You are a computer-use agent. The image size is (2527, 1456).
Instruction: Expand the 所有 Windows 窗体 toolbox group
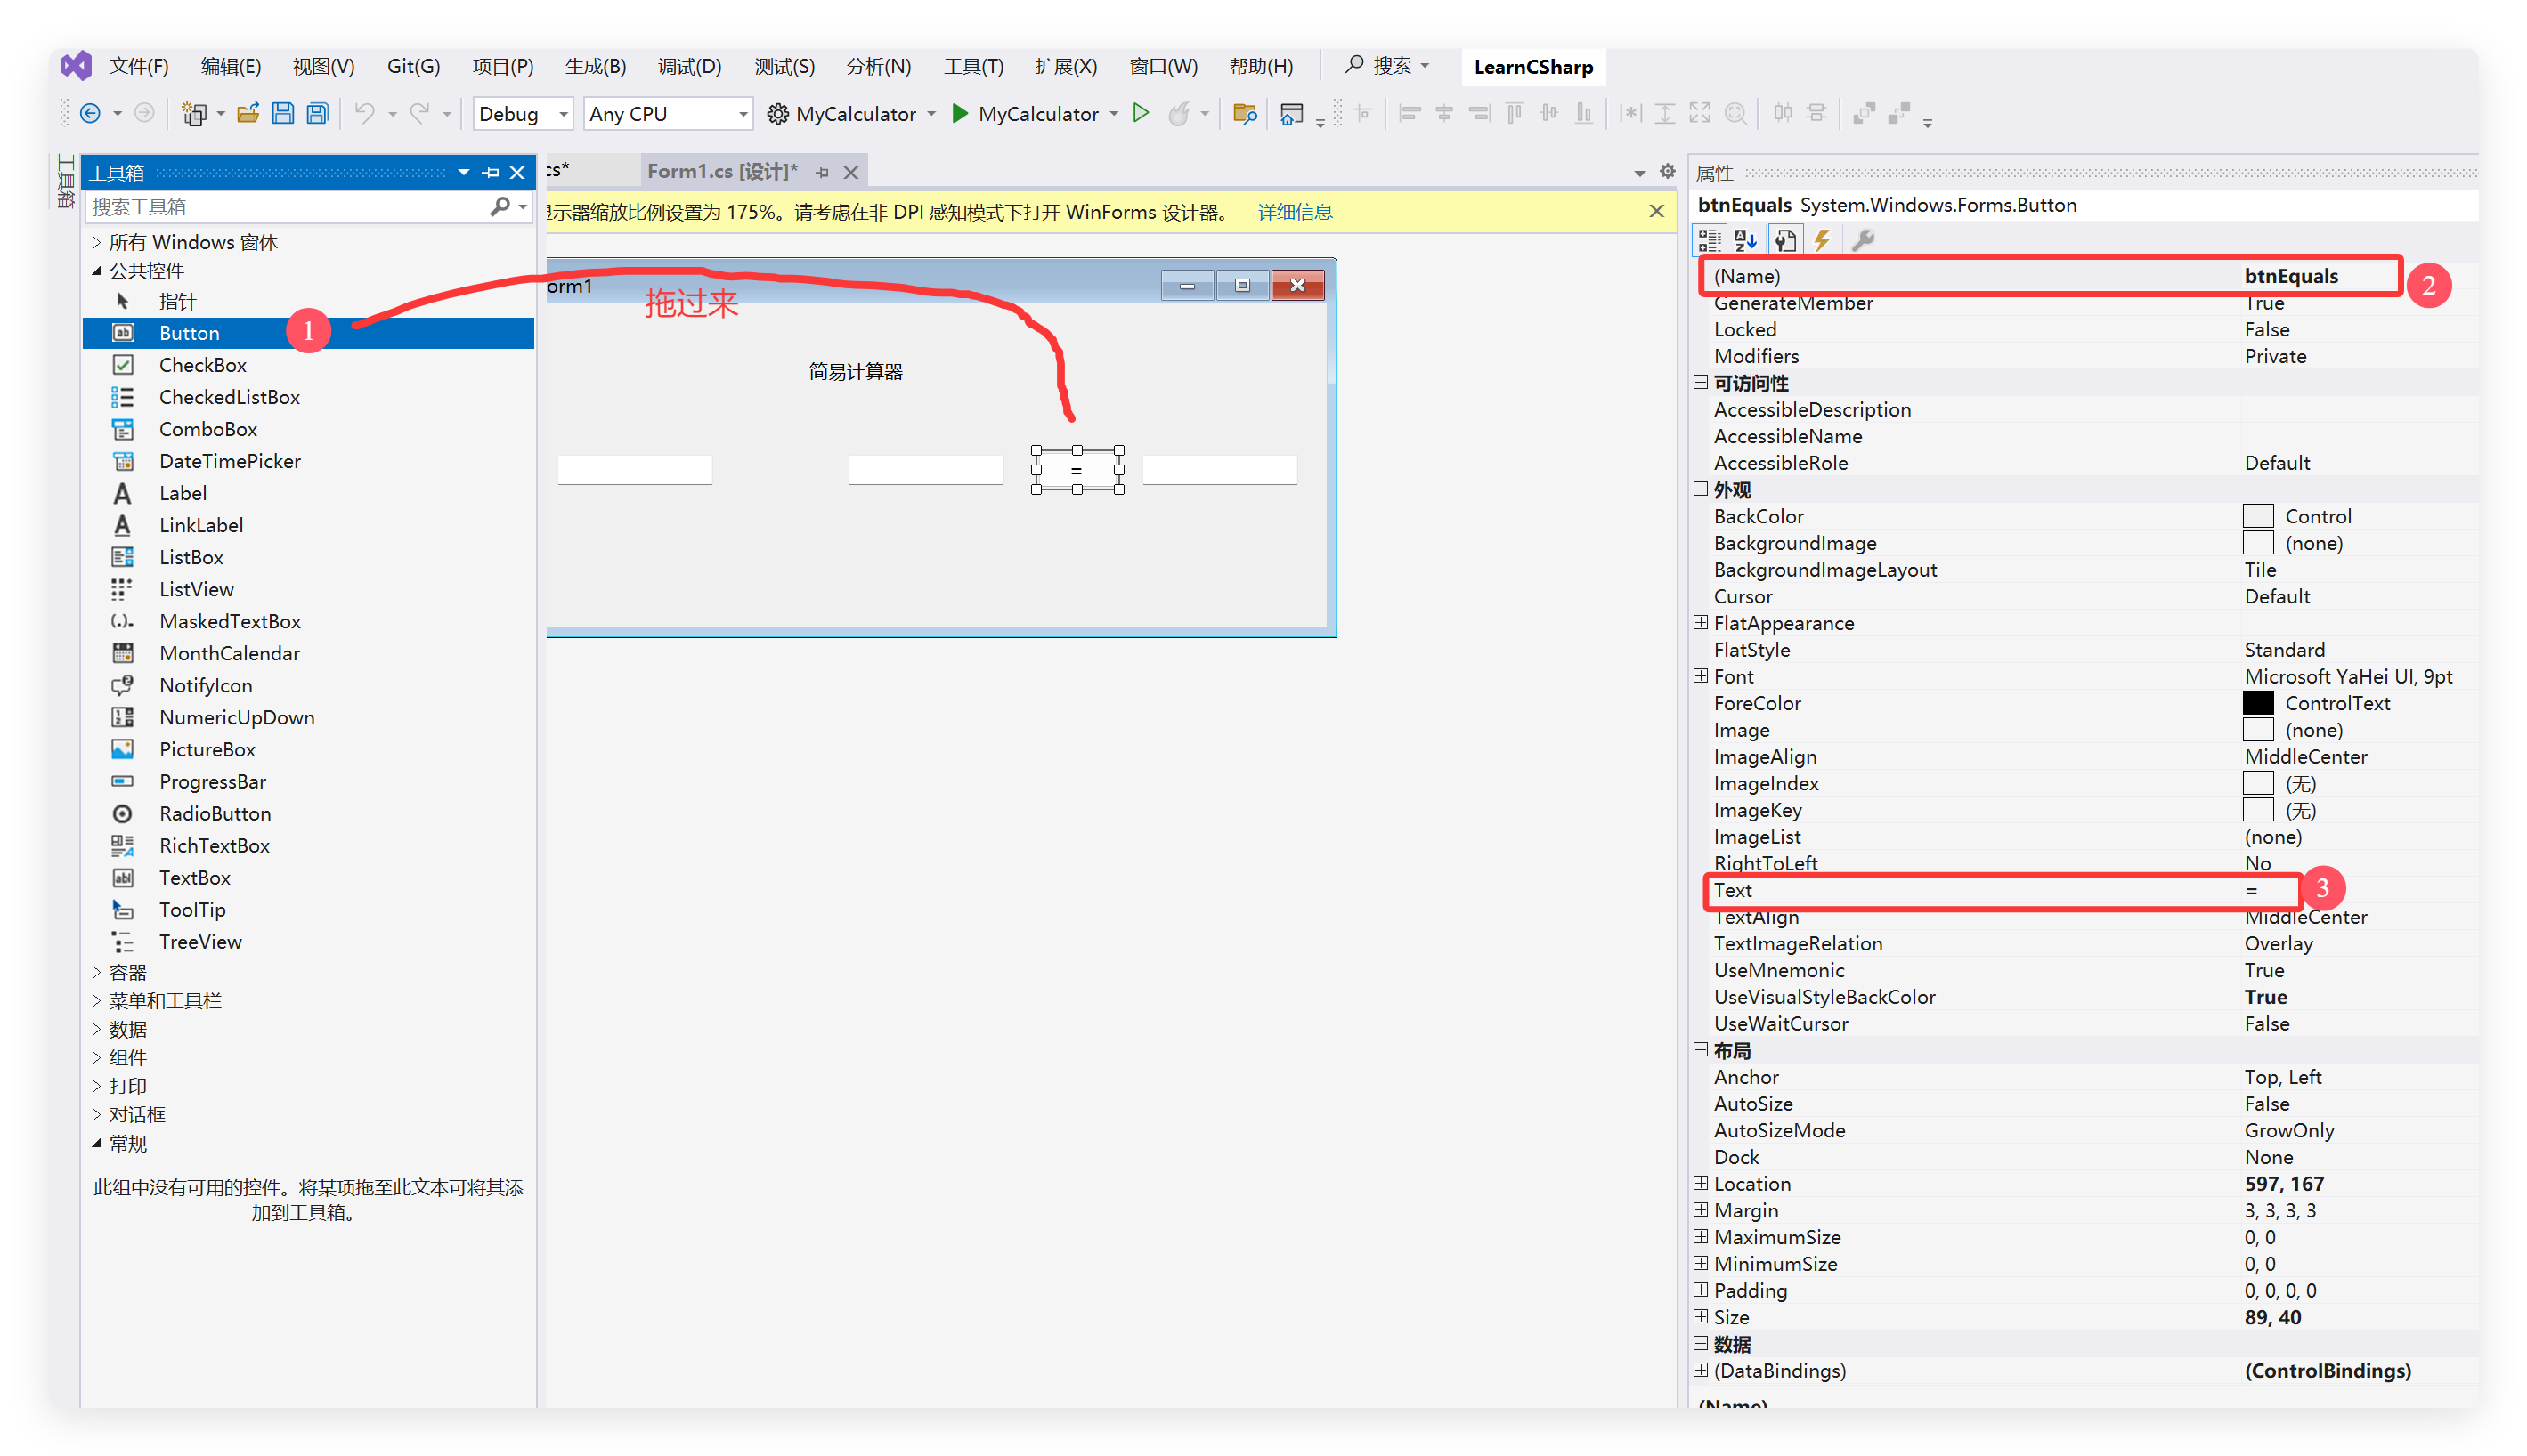point(97,242)
